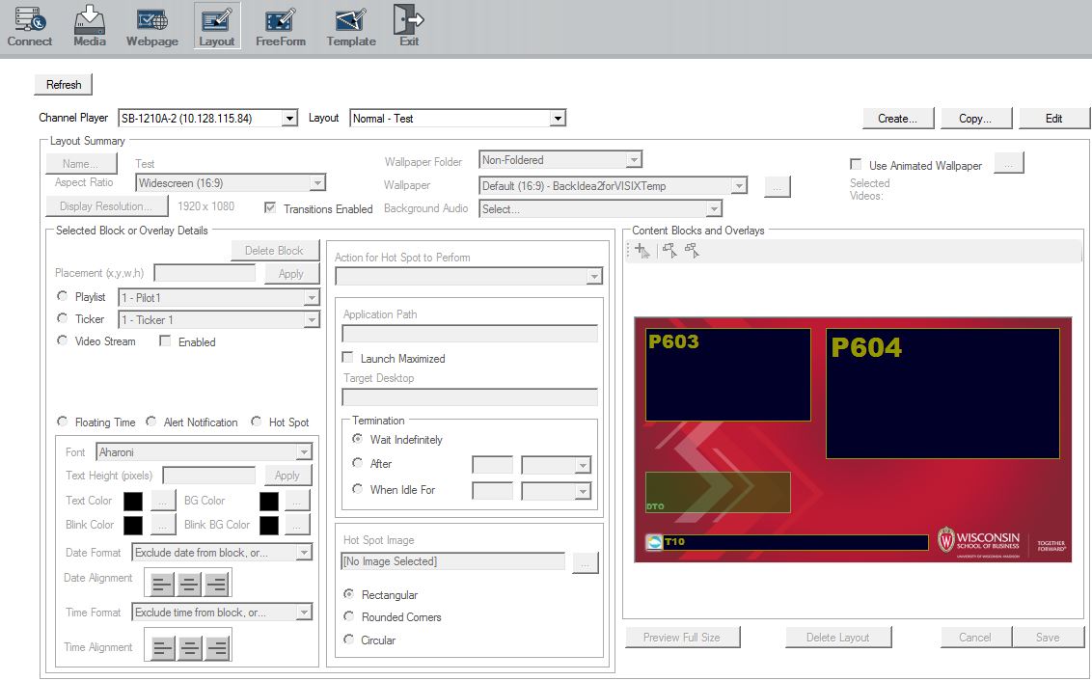Click the Connect toolbar icon
This screenshot has width=1092, height=681.
[29, 25]
